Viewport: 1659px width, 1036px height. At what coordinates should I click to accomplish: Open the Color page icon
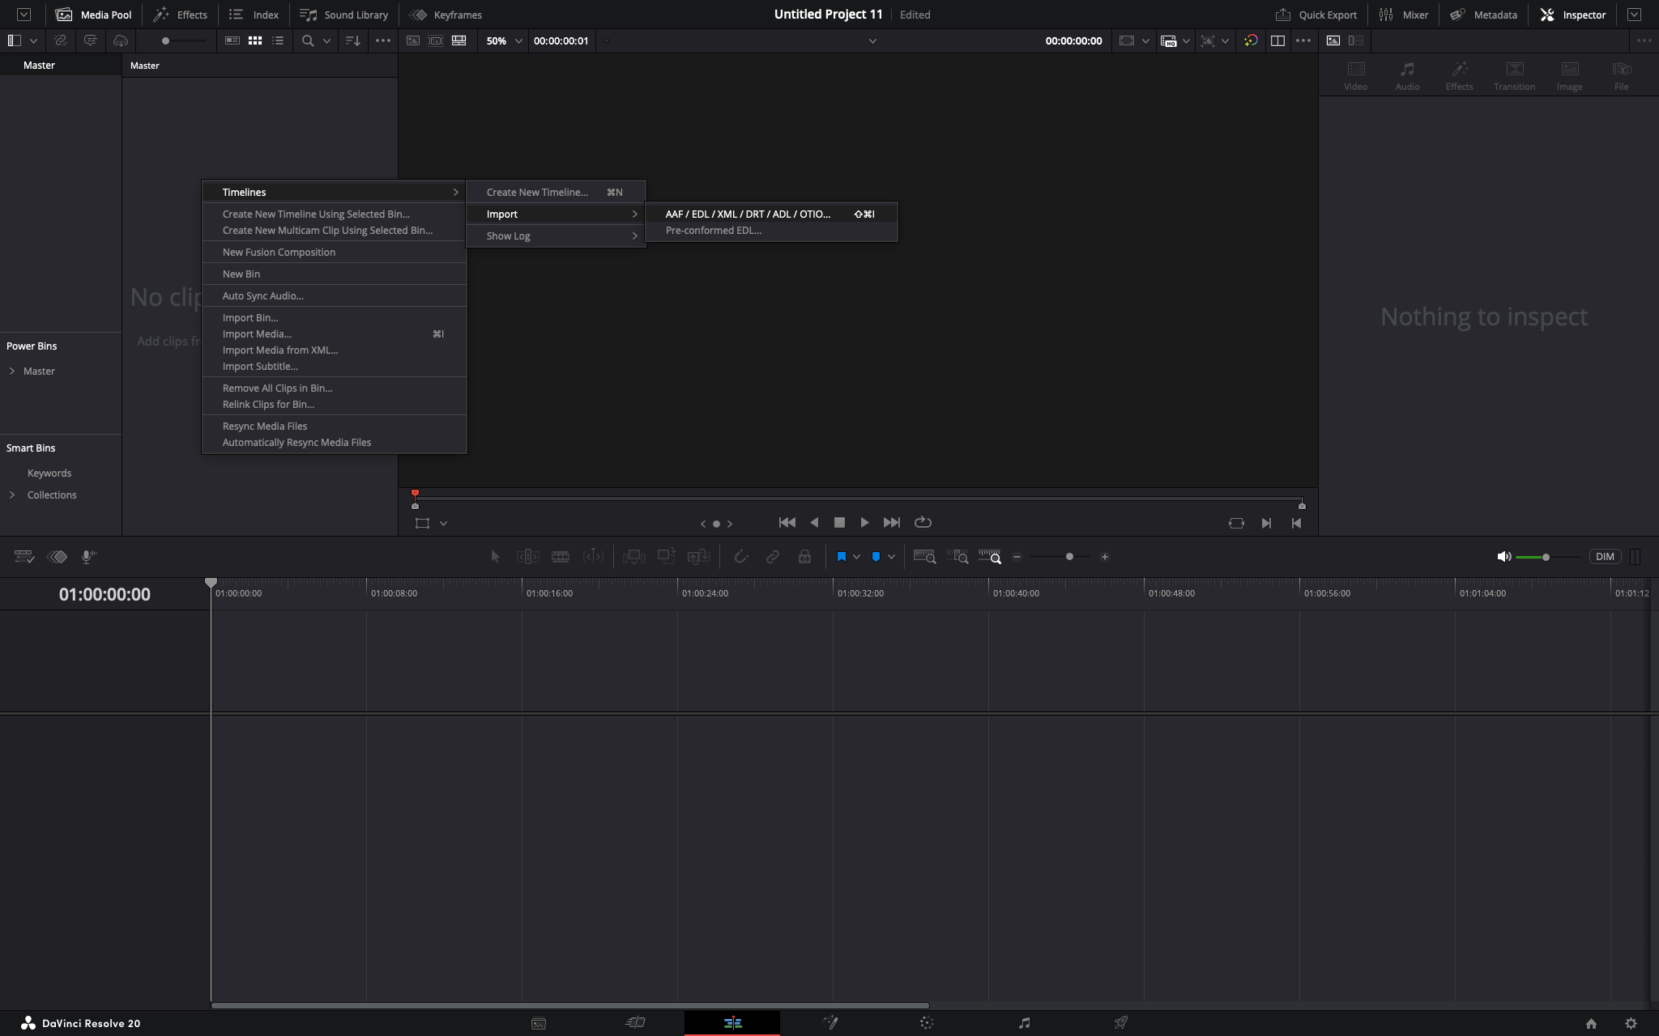click(927, 1023)
